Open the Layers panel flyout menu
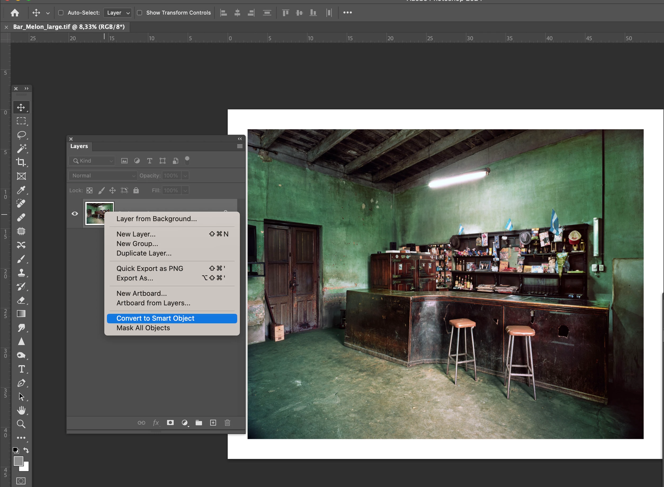The width and height of the screenshot is (664, 487). (x=240, y=146)
